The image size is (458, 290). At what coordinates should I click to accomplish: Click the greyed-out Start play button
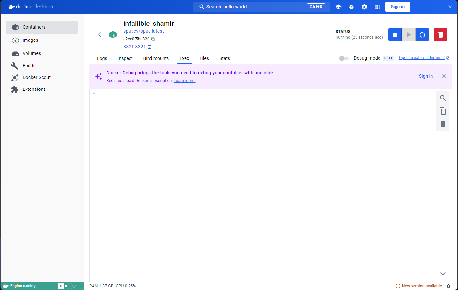409,35
